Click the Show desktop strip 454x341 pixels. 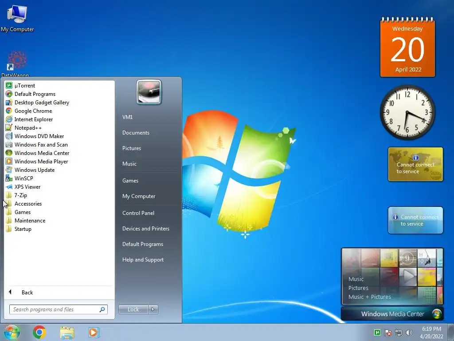coord(451,332)
